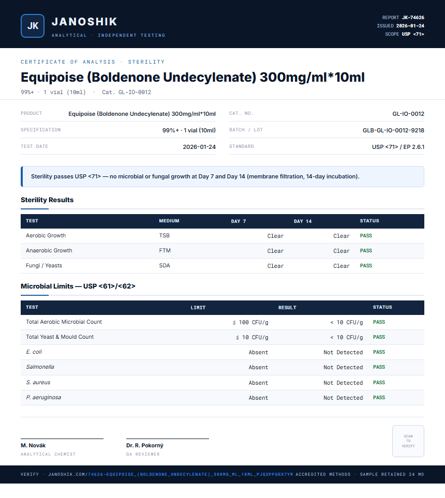Click PASS status for Fungi / Yeasts
The image size is (445, 498).
tap(366, 265)
